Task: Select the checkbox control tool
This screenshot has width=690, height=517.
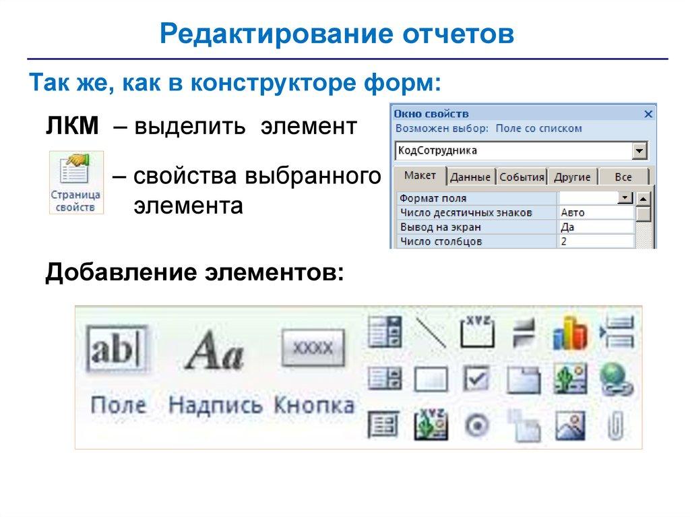Action: pyautogui.click(x=477, y=379)
